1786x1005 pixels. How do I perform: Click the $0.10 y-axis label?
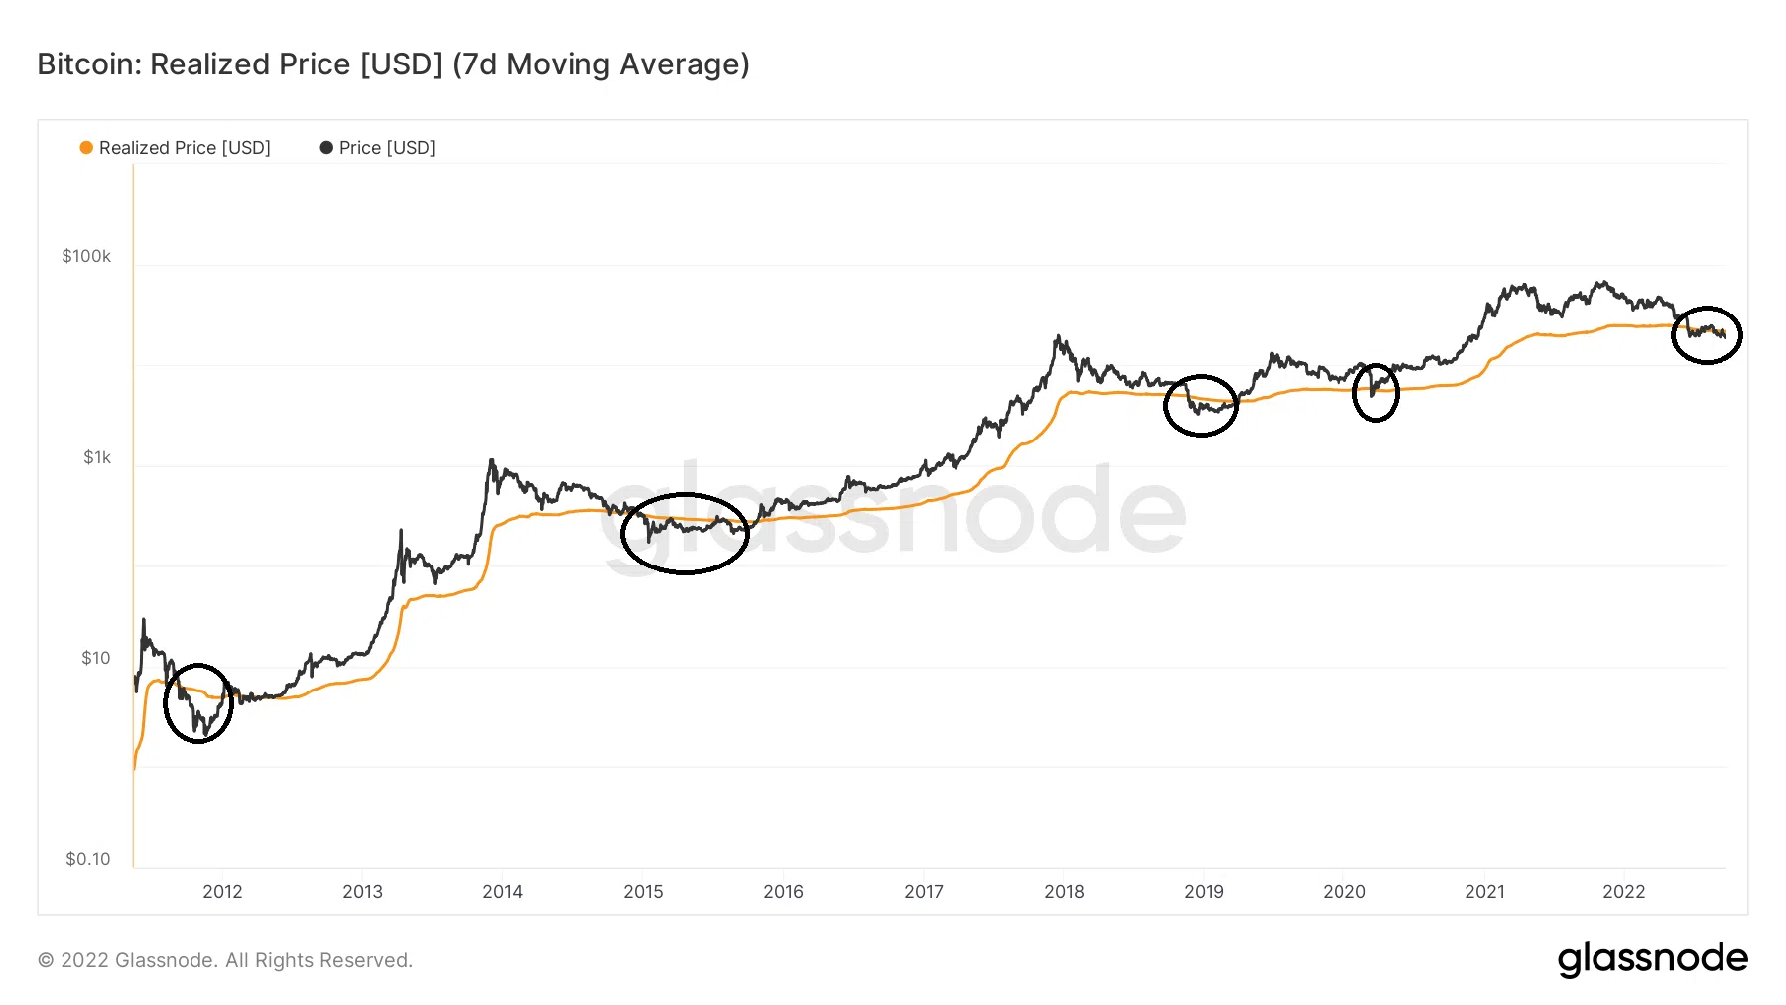(x=88, y=859)
